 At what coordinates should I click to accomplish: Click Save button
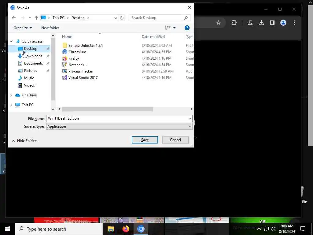click(145, 140)
